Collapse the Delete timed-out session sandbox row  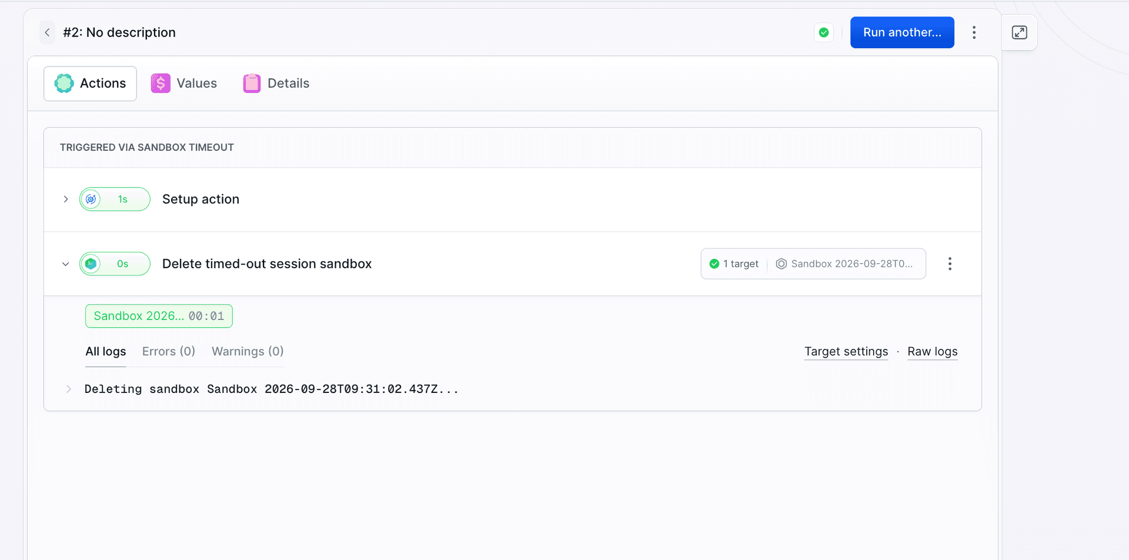(x=66, y=264)
